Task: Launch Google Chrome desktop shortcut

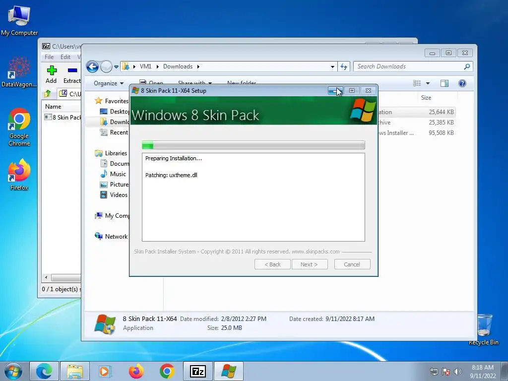Action: (x=19, y=127)
